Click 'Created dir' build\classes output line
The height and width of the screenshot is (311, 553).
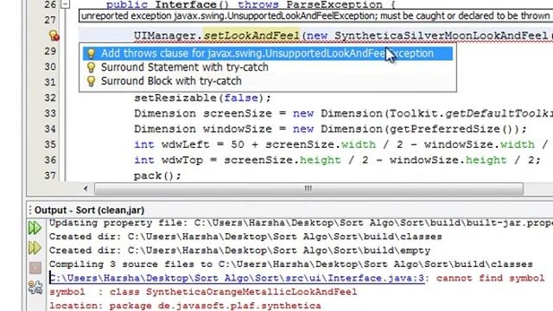[245, 237]
